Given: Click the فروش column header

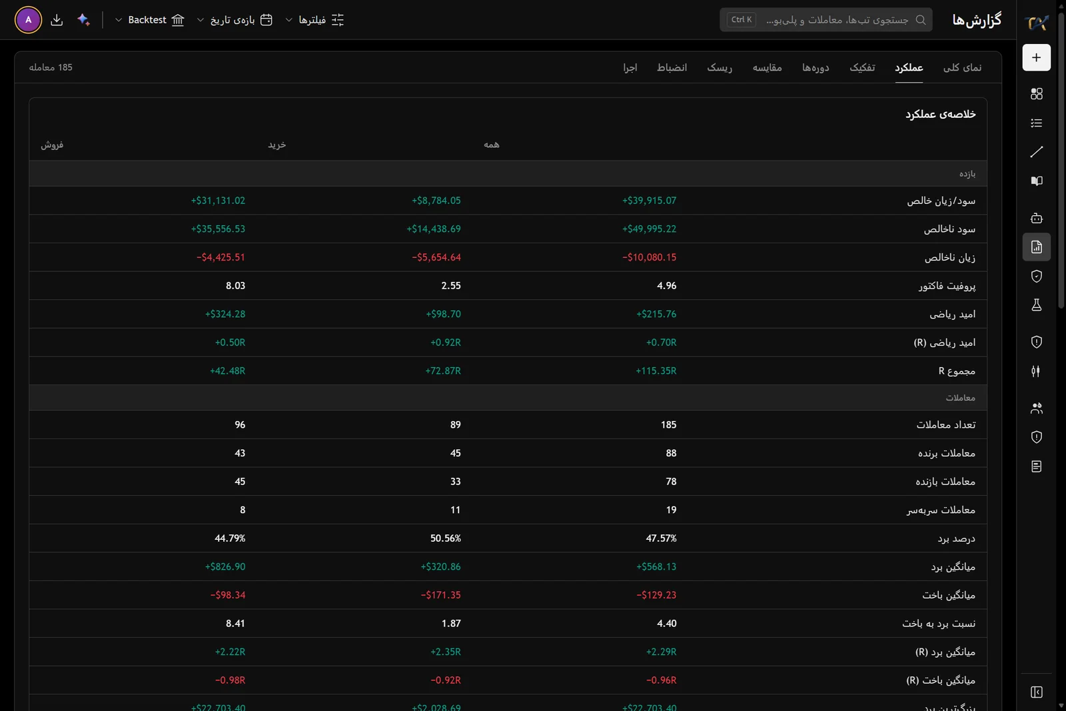Looking at the screenshot, I should pyautogui.click(x=52, y=145).
